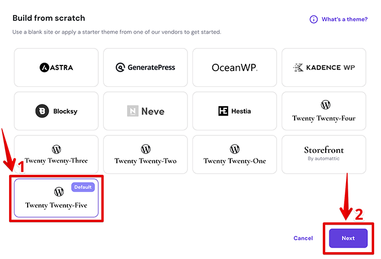Open the What's a theme? link
This screenshot has height=259, width=381.
tap(344, 19)
